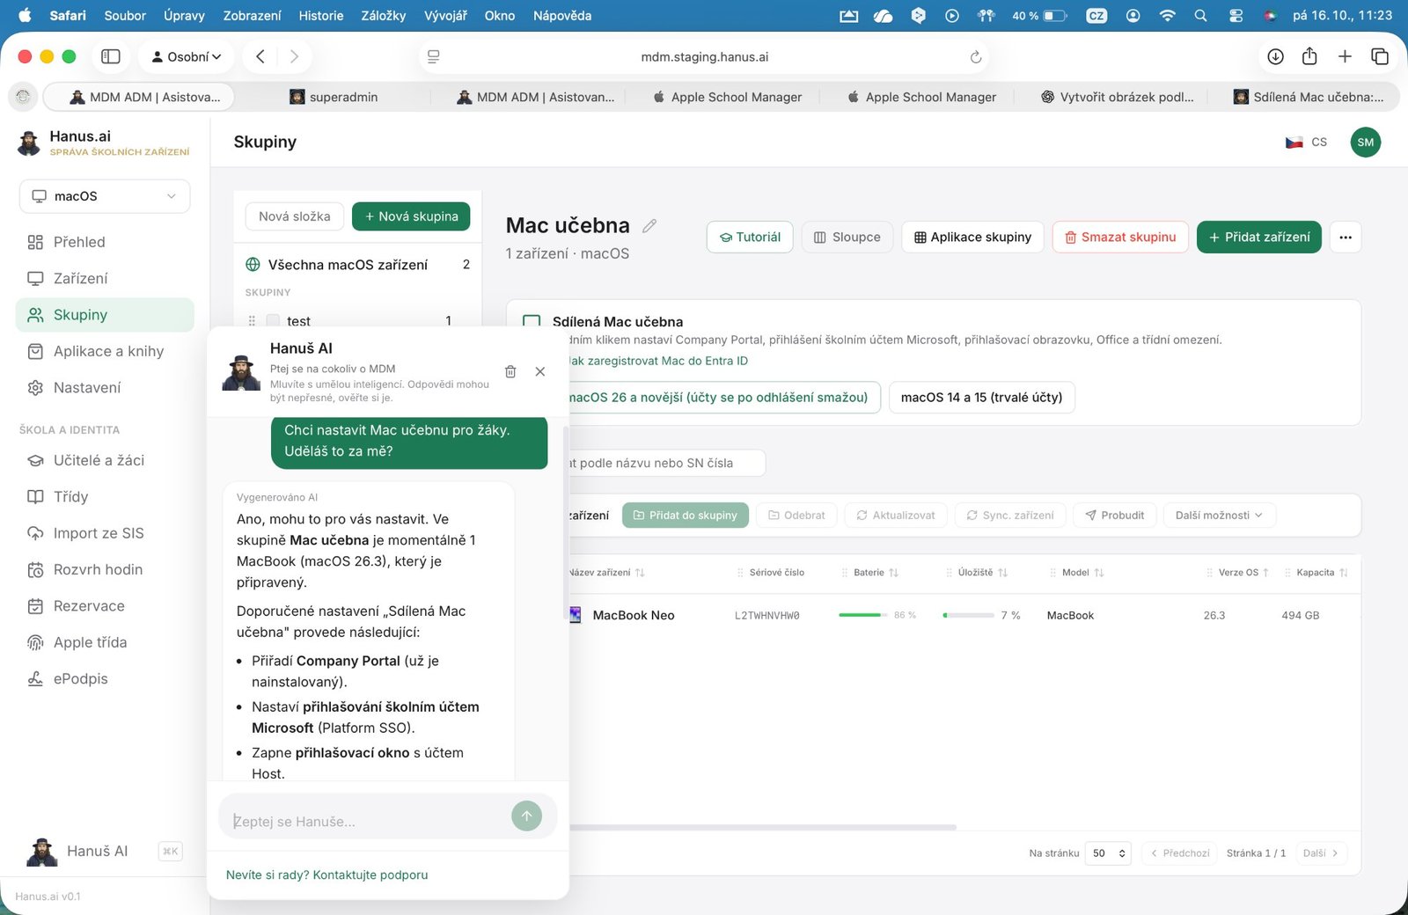
Task: Create a Nová skupina
Action: point(411,216)
